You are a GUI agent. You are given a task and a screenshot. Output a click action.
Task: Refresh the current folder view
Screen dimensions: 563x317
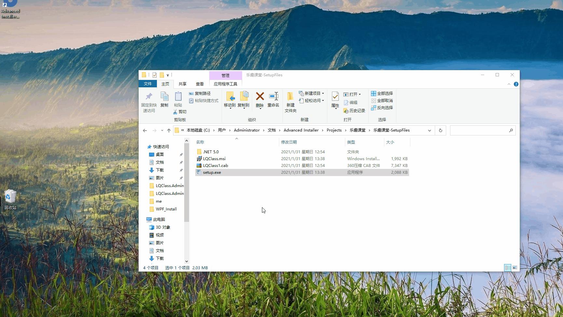click(x=441, y=130)
